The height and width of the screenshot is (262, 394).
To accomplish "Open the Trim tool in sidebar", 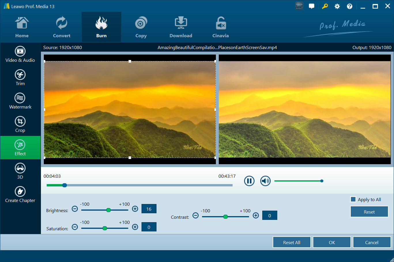I will [20, 78].
